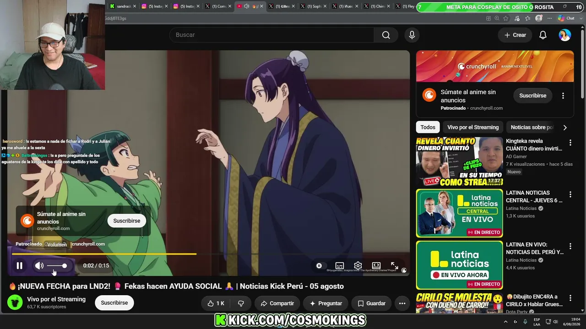Subscribe to Vivo por el Streaming channel

114,303
